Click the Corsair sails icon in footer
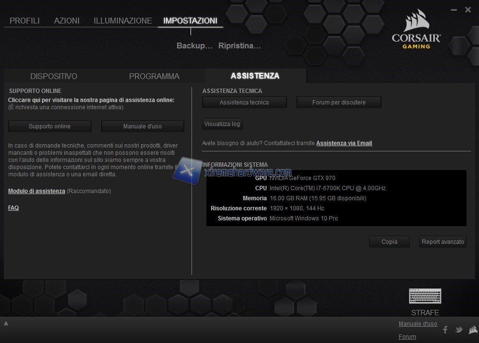The width and height of the screenshot is (479, 343). pyautogui.click(x=472, y=330)
